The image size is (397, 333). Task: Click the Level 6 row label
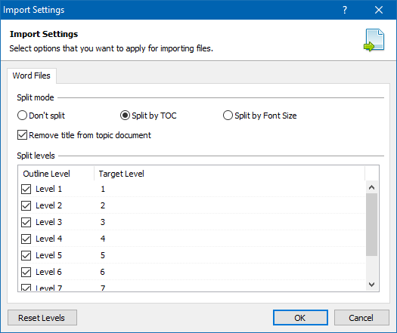pyautogui.click(x=48, y=272)
